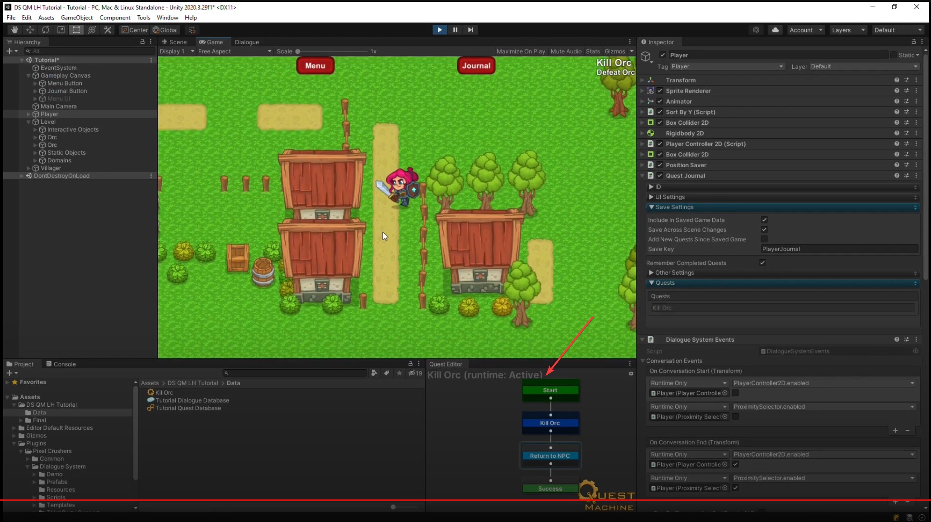
Task: Select the Hand tool in toolbar
Action: (x=14, y=30)
